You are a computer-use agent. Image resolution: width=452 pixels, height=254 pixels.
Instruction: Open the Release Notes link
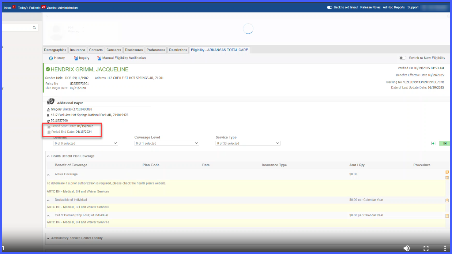click(370, 7)
